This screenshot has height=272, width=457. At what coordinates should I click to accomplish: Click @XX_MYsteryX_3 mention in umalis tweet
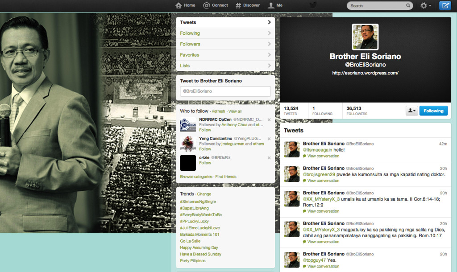pos(321,199)
